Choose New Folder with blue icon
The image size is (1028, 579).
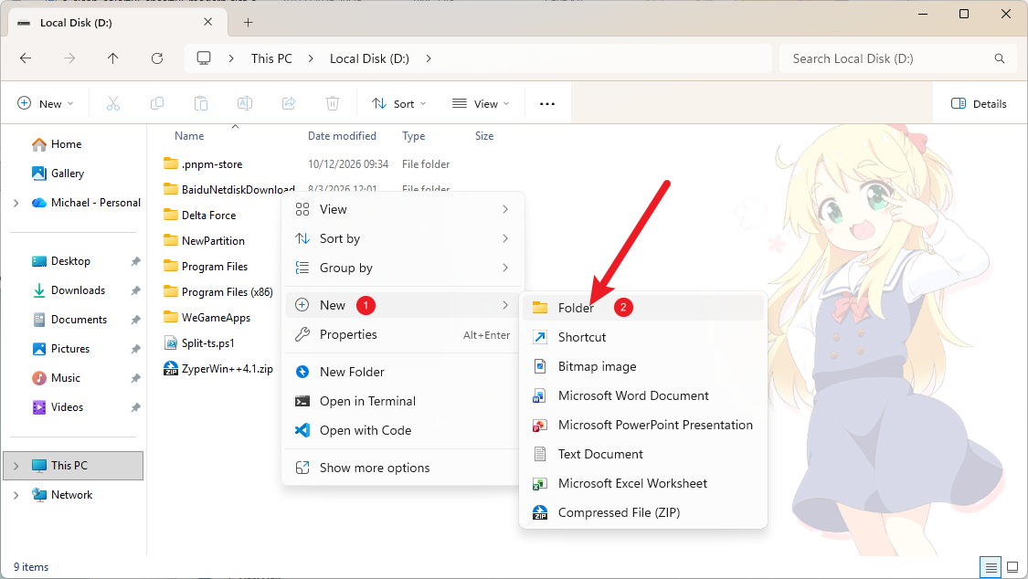coord(403,372)
